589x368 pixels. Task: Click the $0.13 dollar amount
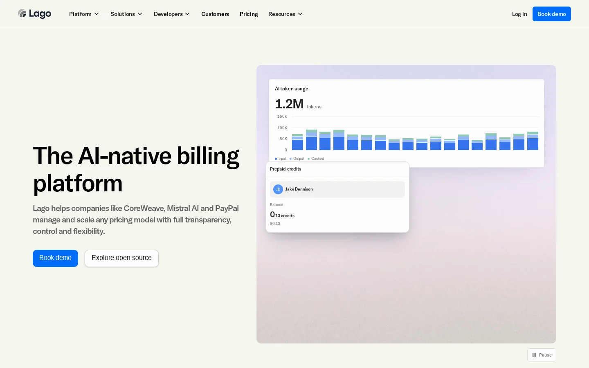pos(275,224)
